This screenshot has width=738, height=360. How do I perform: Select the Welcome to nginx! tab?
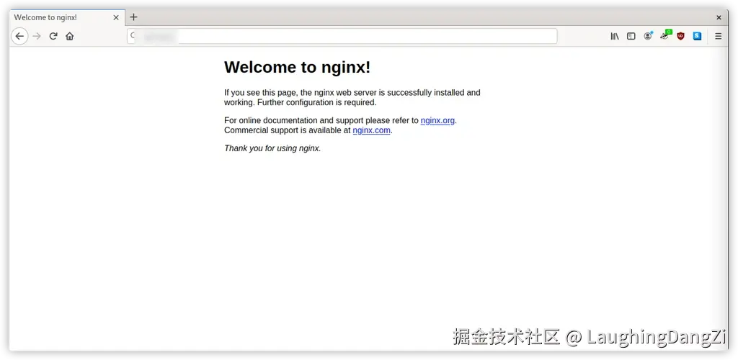pos(67,17)
